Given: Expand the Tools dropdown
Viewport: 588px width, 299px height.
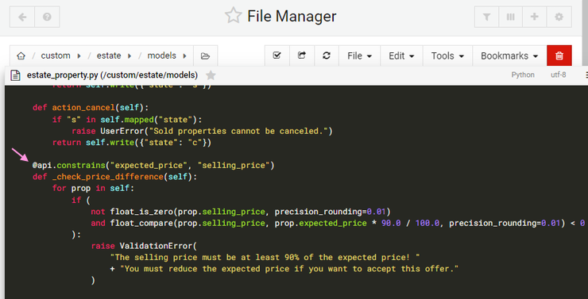Looking at the screenshot, I should (447, 56).
